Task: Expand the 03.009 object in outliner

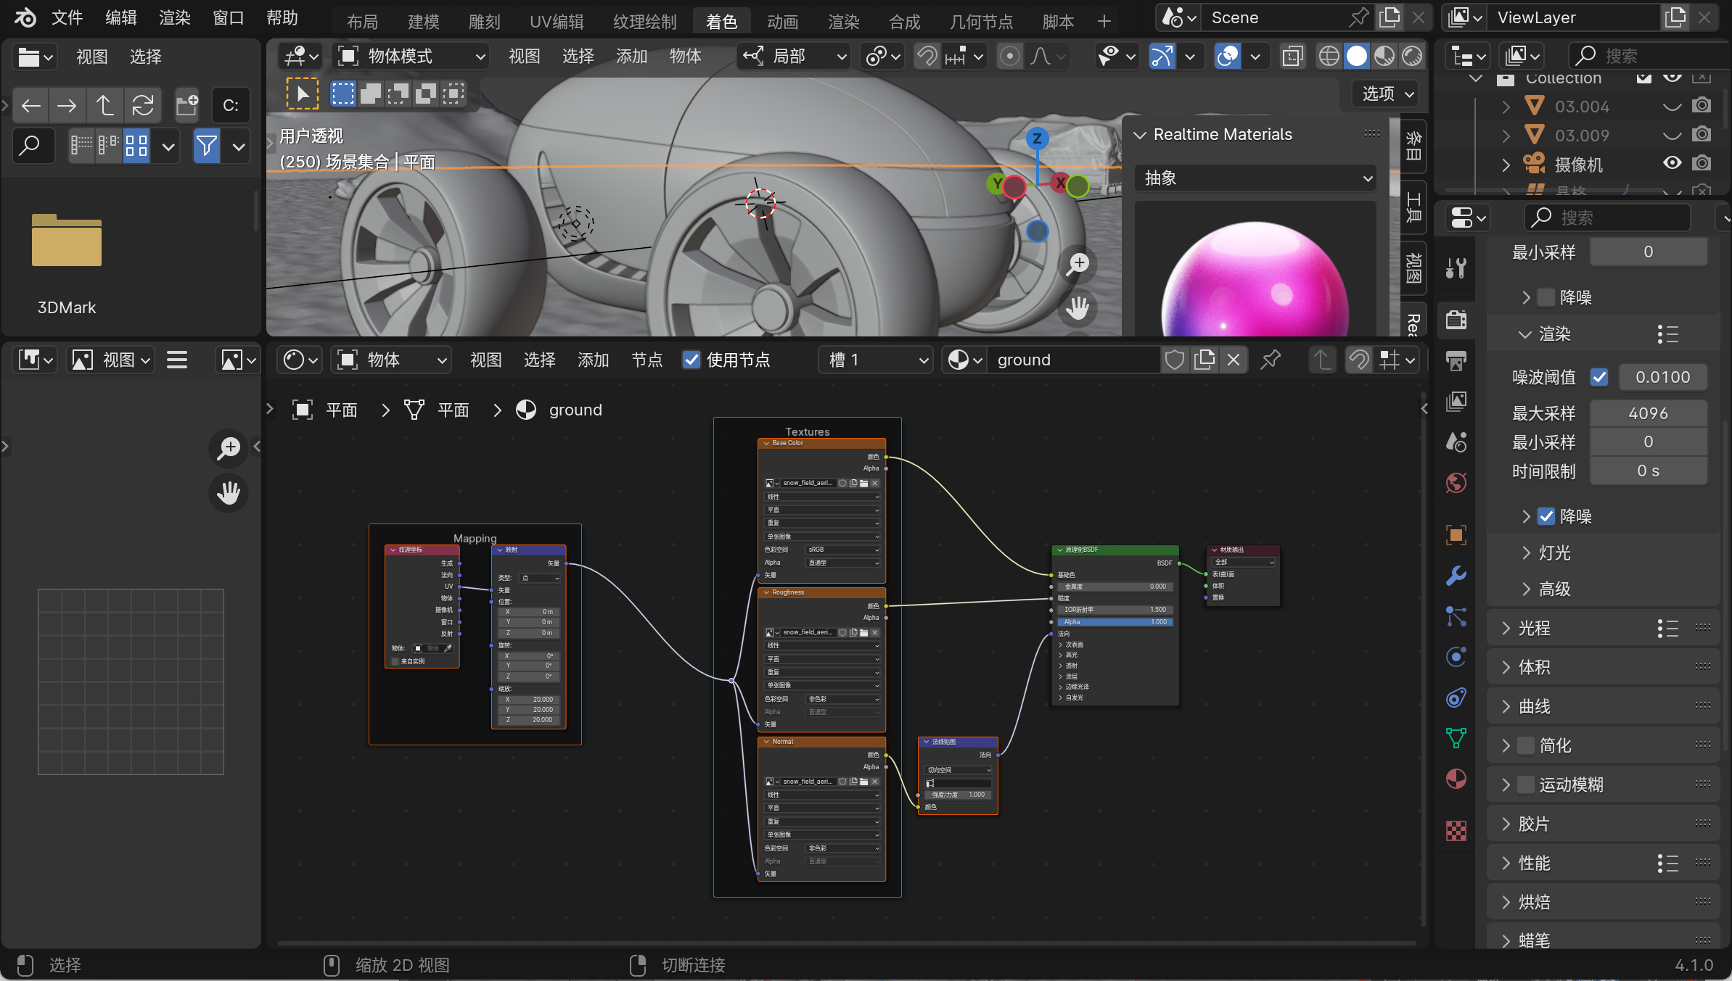Action: [1506, 135]
